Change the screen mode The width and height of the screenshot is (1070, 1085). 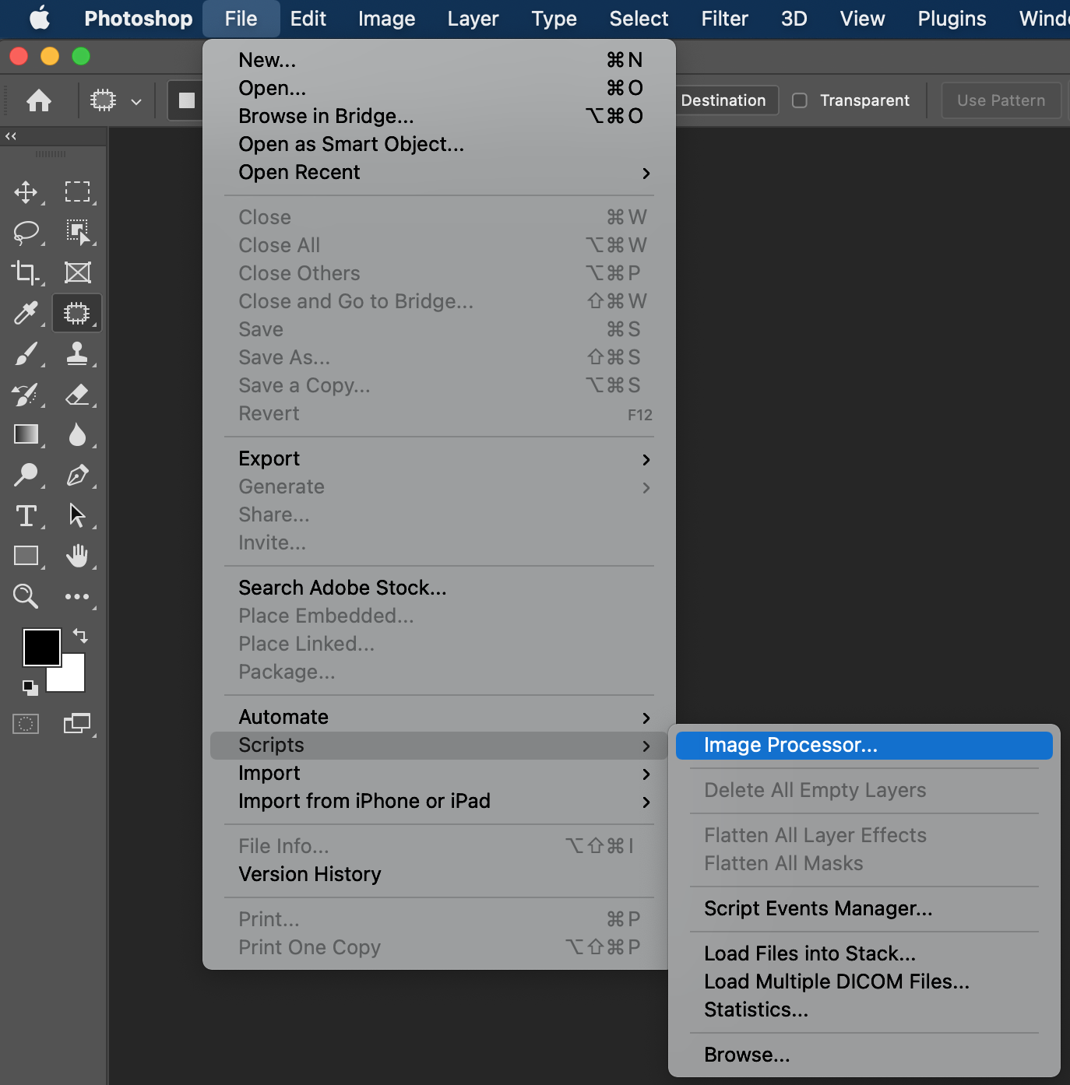[x=77, y=724]
